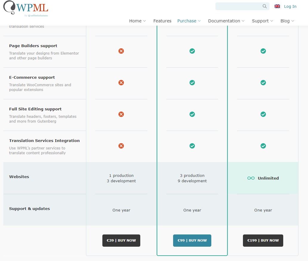Expand the Support menu chevron
308x261 pixels.
coord(272,21)
